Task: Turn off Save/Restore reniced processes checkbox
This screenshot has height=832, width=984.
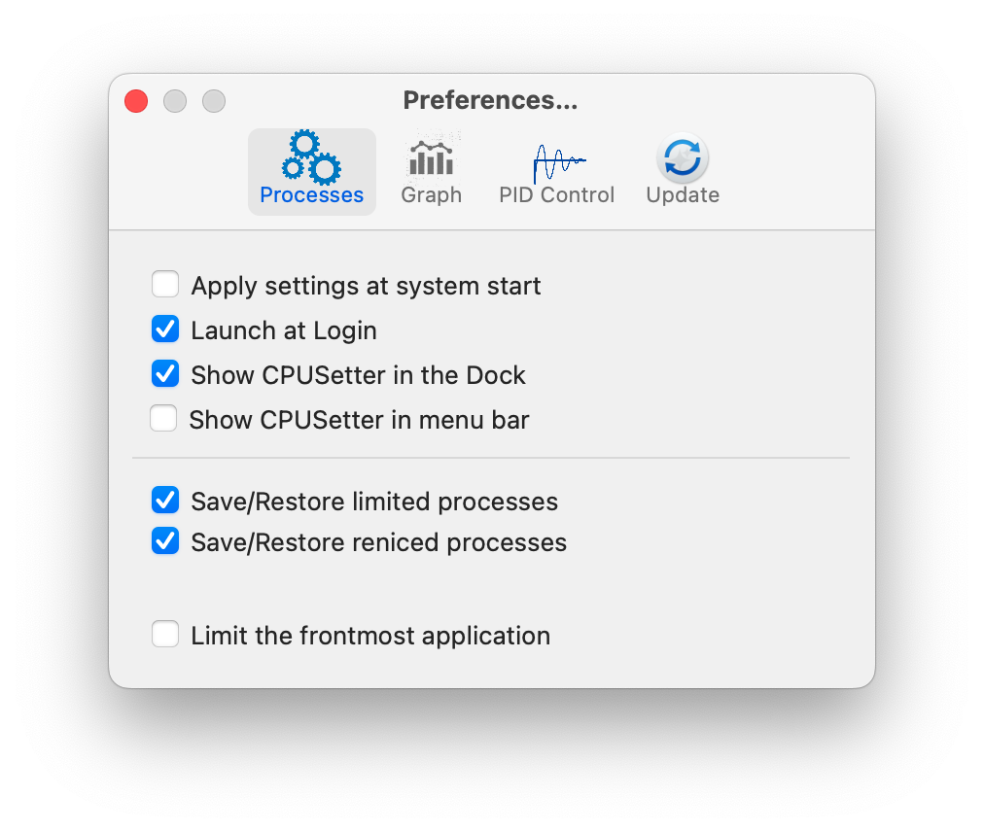Action: 165,541
